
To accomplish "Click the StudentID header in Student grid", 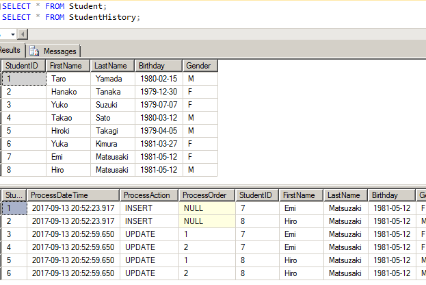I will click(24, 66).
